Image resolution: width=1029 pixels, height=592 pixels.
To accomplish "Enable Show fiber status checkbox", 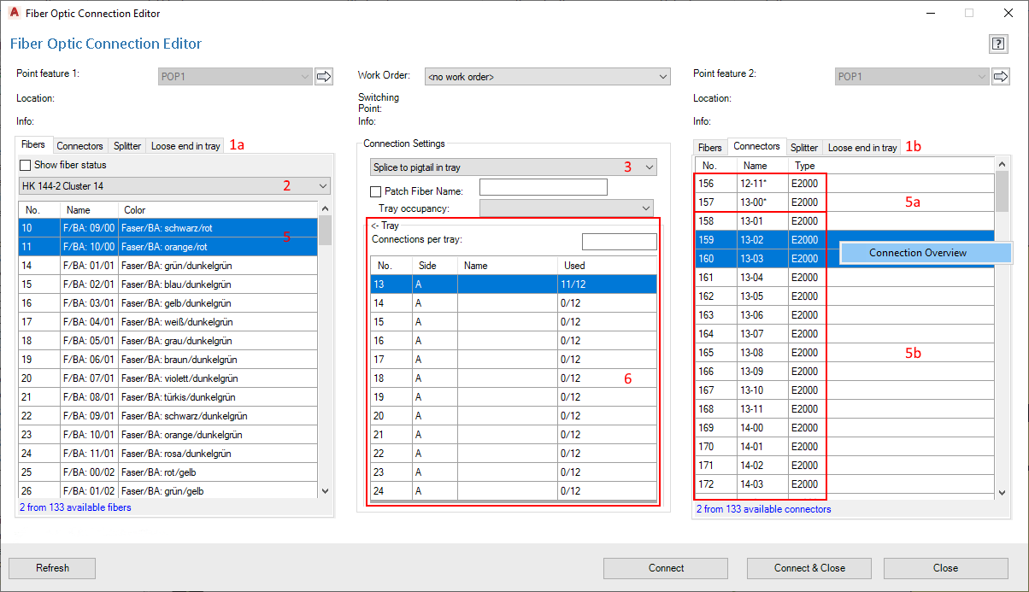I will pos(25,165).
